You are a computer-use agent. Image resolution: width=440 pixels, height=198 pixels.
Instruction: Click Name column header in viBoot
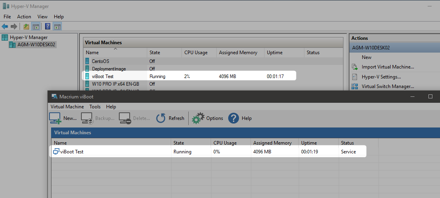click(111, 143)
